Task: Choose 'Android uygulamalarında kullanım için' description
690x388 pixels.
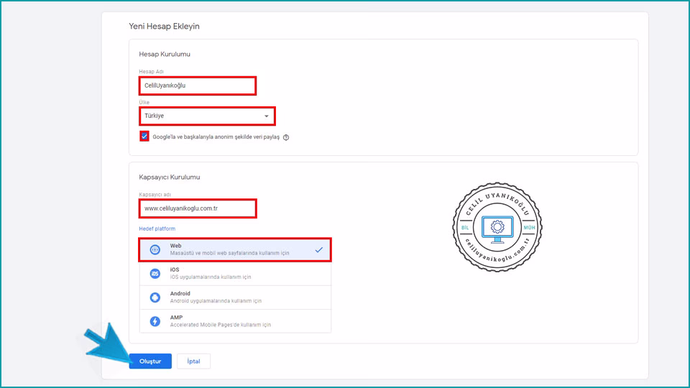Action: click(216, 301)
